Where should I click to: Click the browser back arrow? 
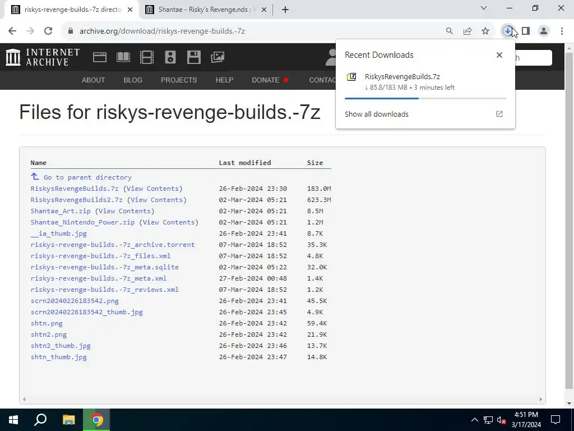12,31
